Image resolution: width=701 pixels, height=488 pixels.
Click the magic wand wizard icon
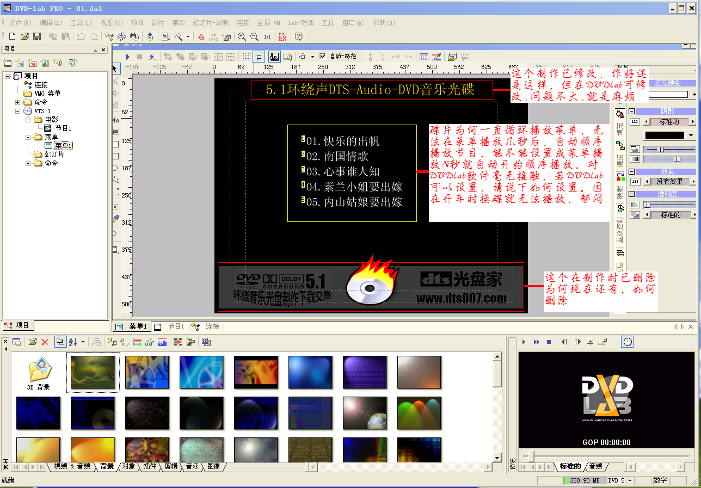(178, 36)
